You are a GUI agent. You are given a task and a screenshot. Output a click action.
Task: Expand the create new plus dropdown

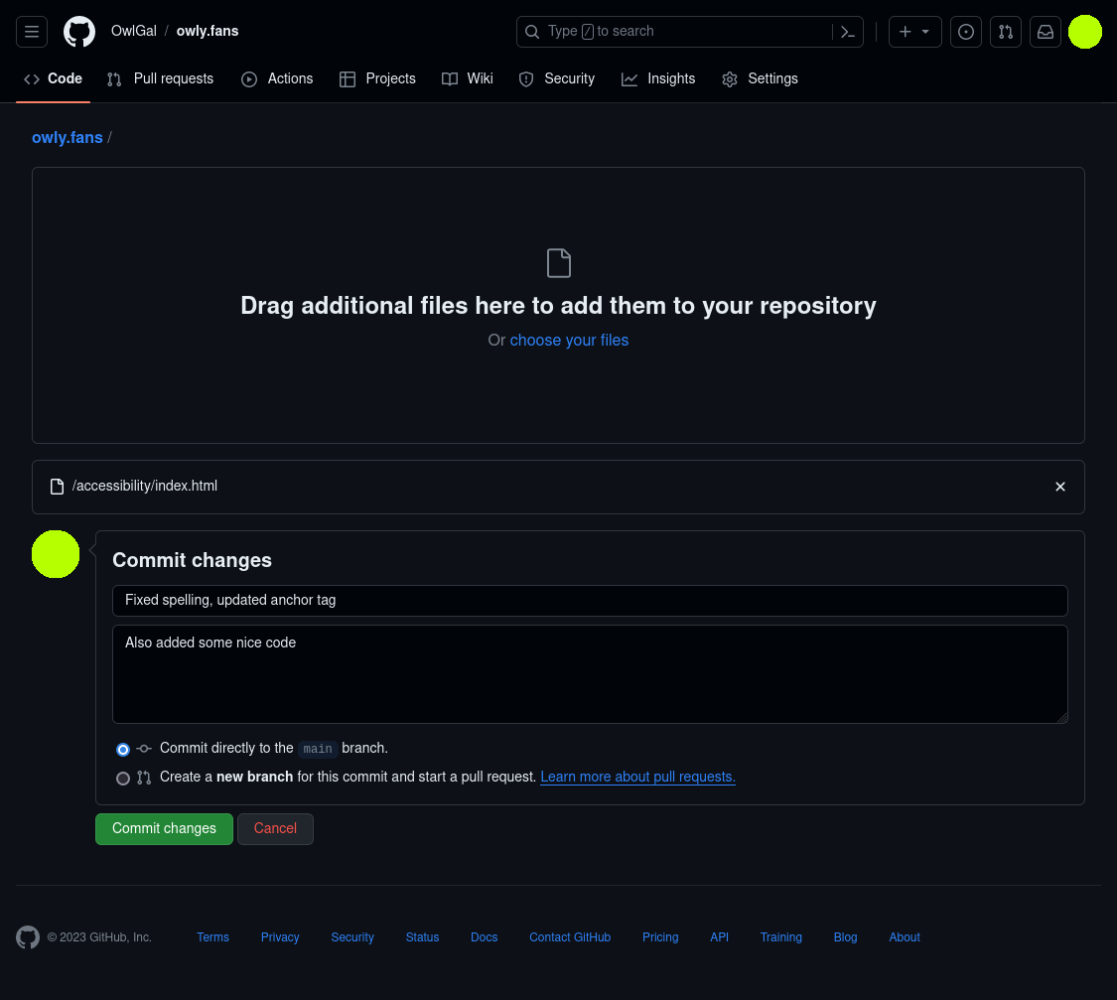tap(914, 32)
